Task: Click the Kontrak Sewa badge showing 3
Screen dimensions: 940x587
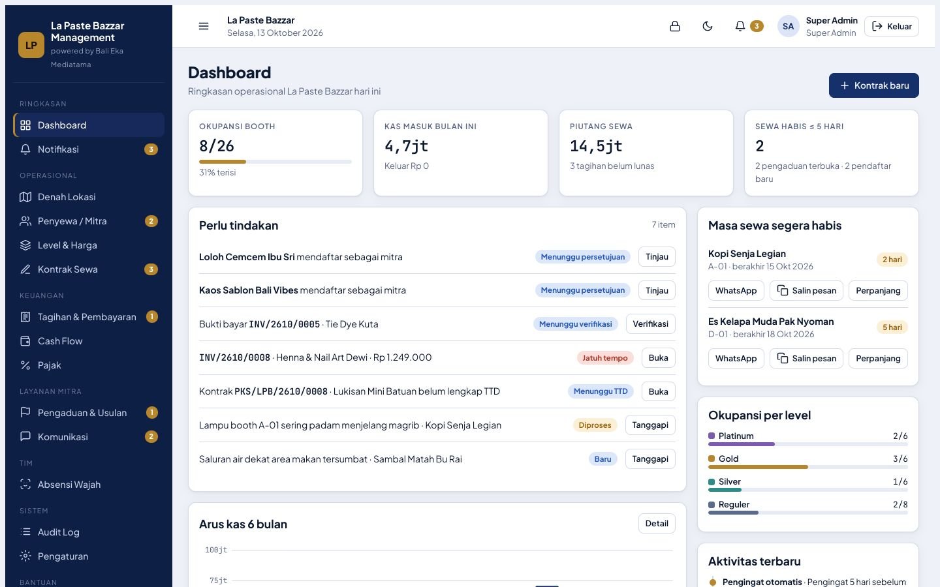Action: [x=151, y=269]
